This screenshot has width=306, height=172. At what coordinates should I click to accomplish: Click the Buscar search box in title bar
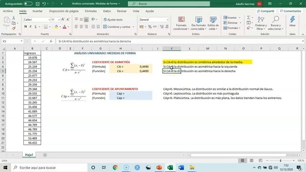coord(169,4)
